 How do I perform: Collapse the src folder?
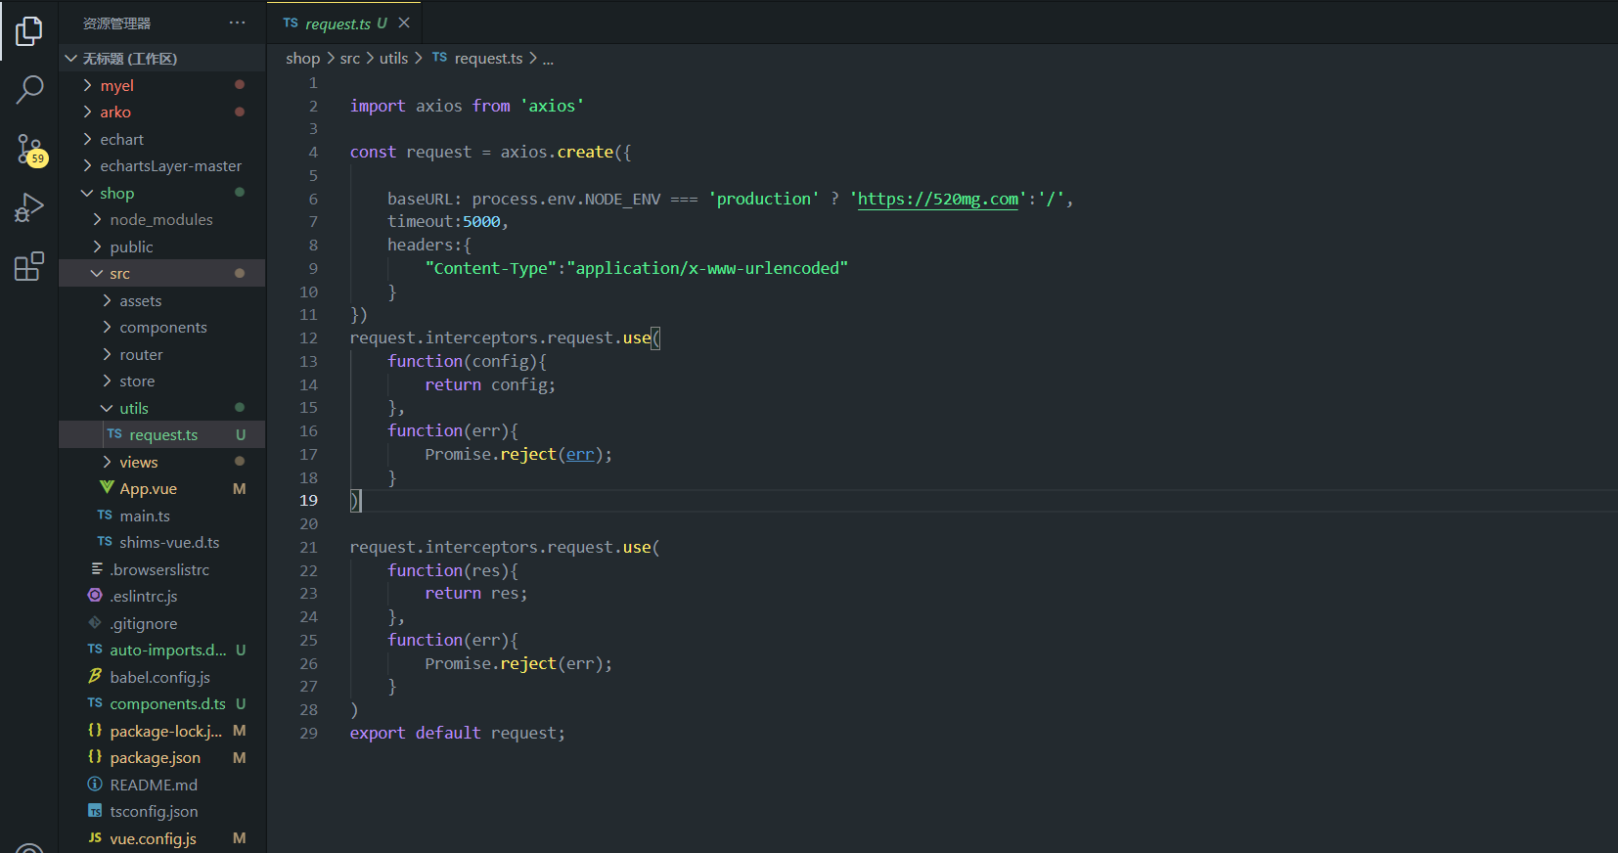pos(162,273)
